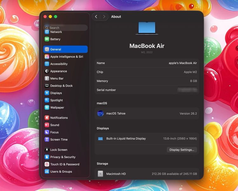This screenshot has width=238, height=191.
Task: Click the About window title
Action: (116, 16)
